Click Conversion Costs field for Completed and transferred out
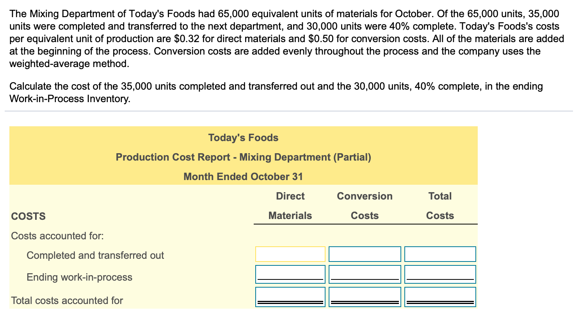 [365, 254]
